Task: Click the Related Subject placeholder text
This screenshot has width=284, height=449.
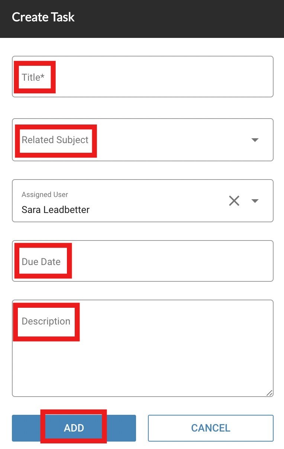Action: tap(55, 140)
